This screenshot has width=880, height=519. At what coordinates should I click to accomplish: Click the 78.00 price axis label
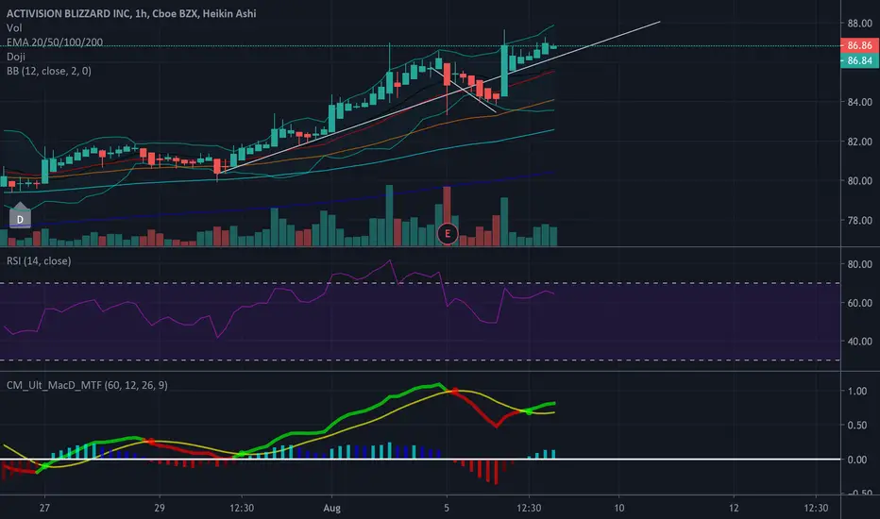tap(860, 220)
